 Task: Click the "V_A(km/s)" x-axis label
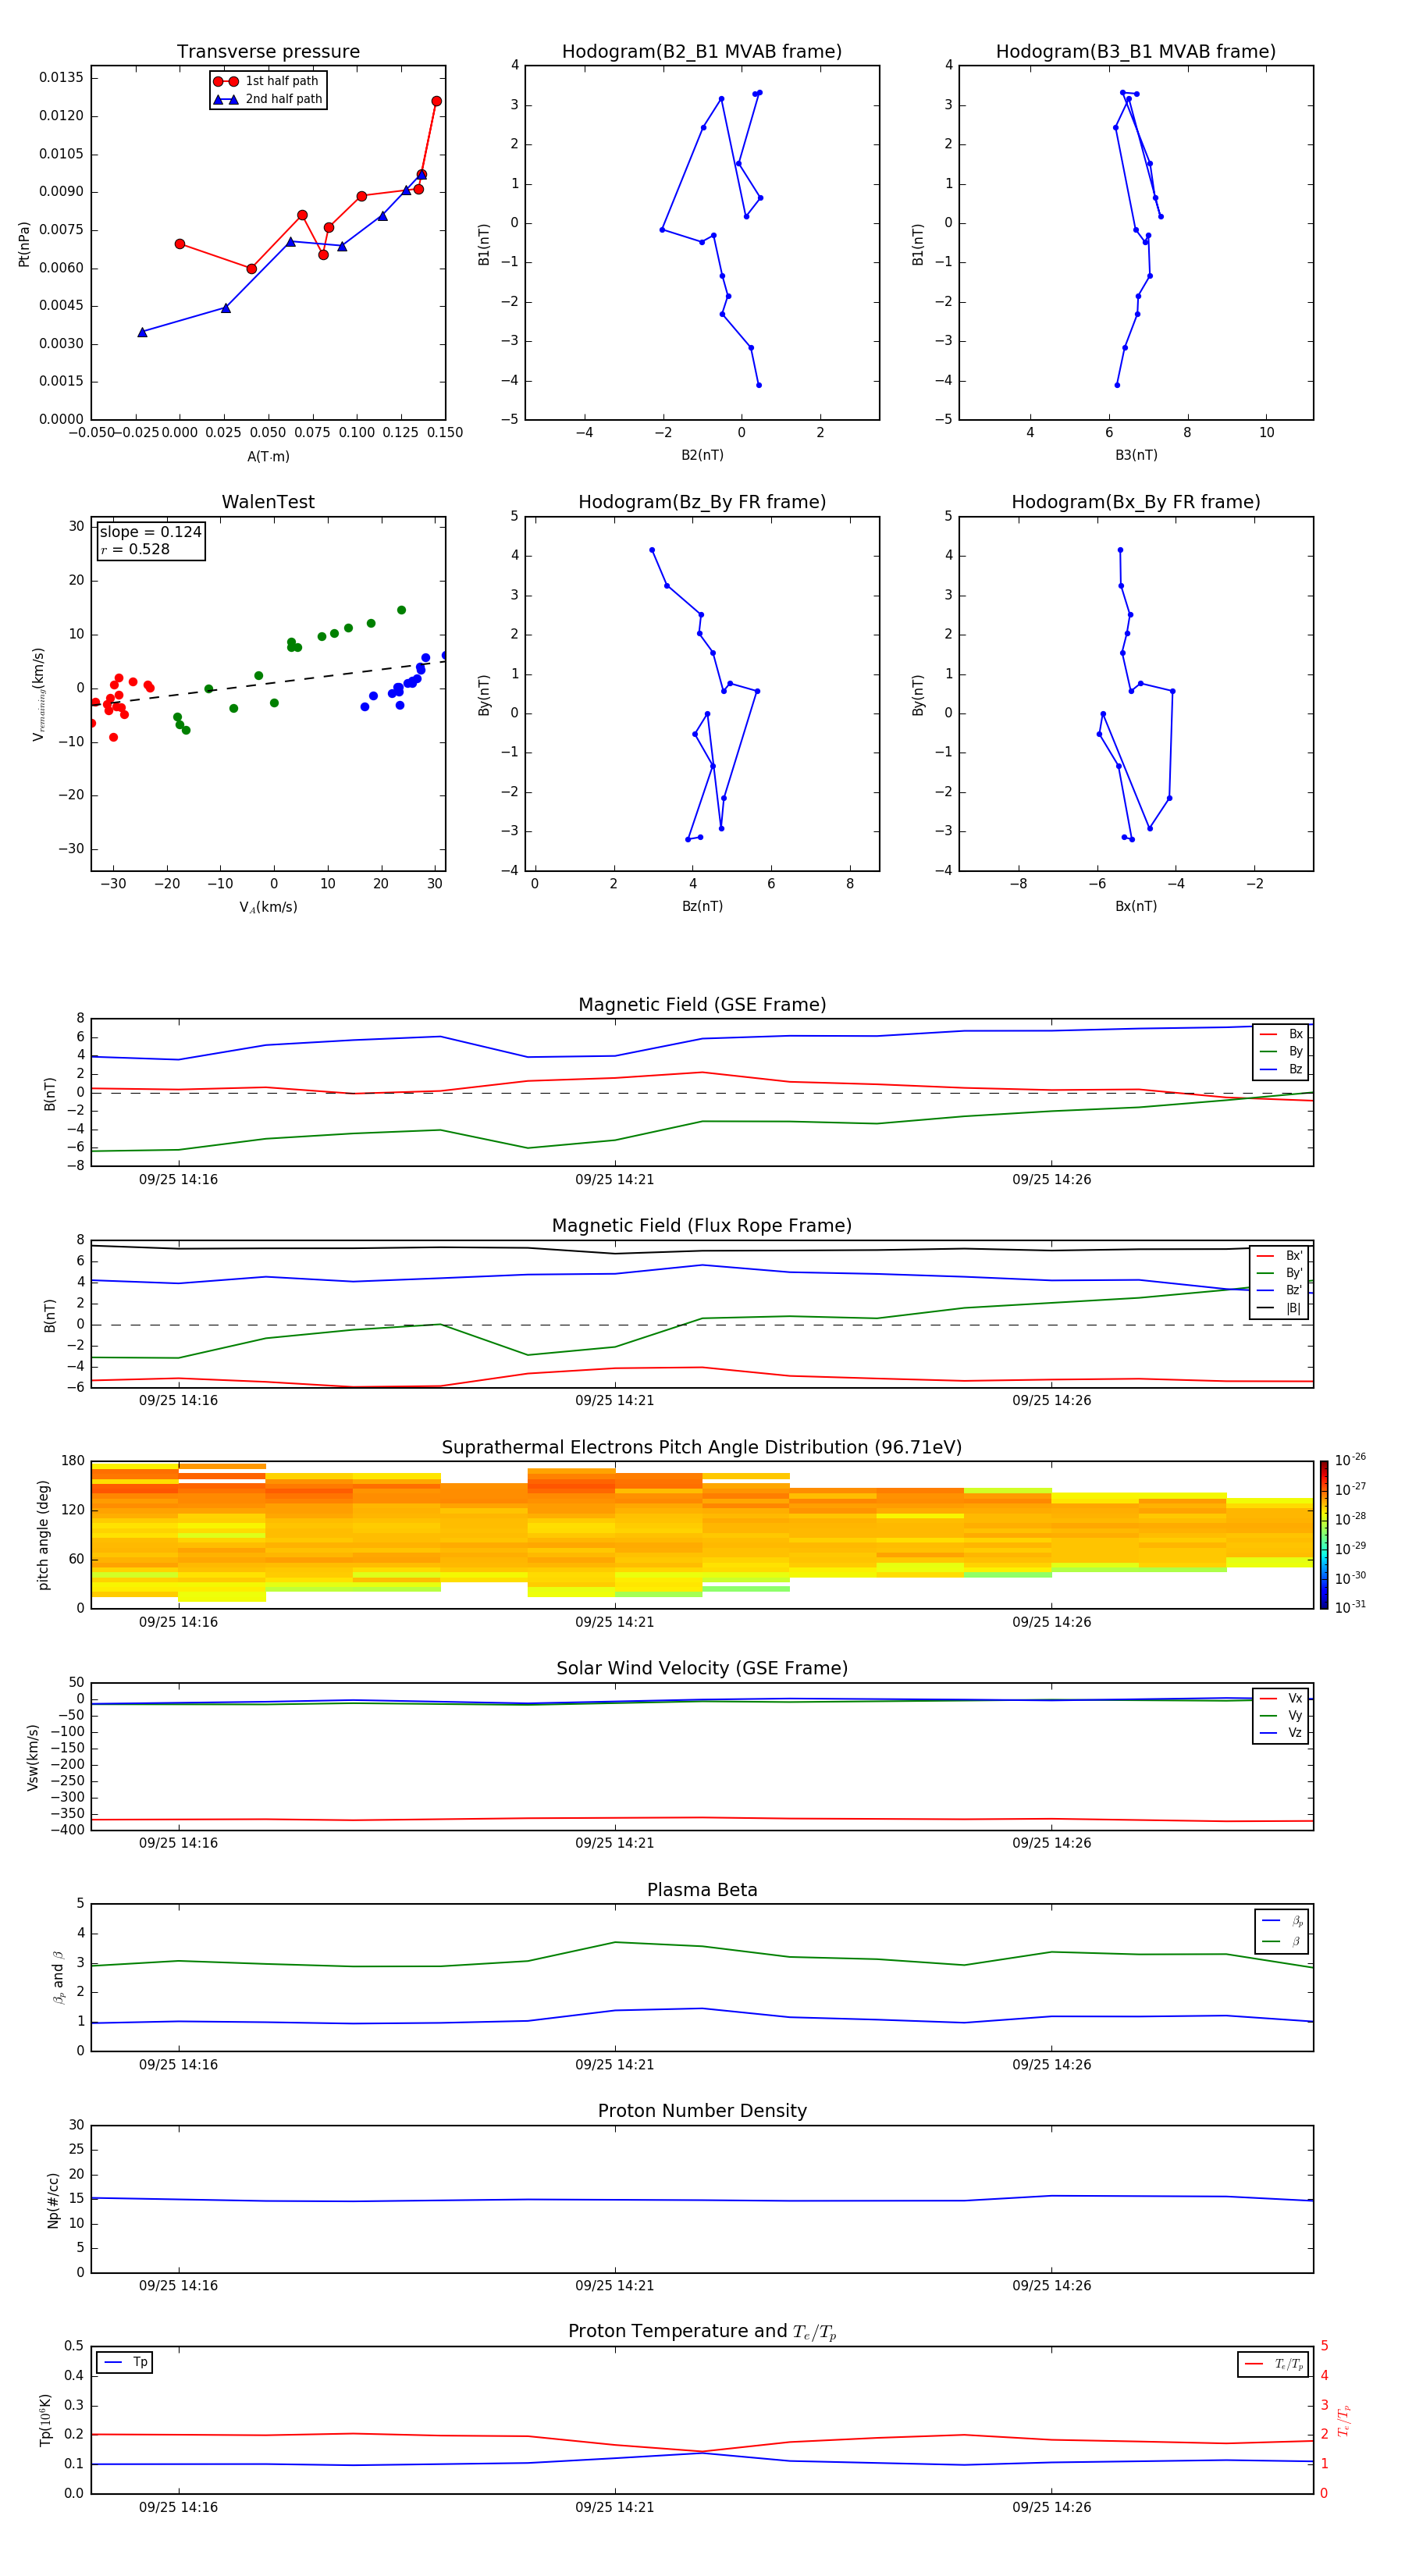pos(268,908)
